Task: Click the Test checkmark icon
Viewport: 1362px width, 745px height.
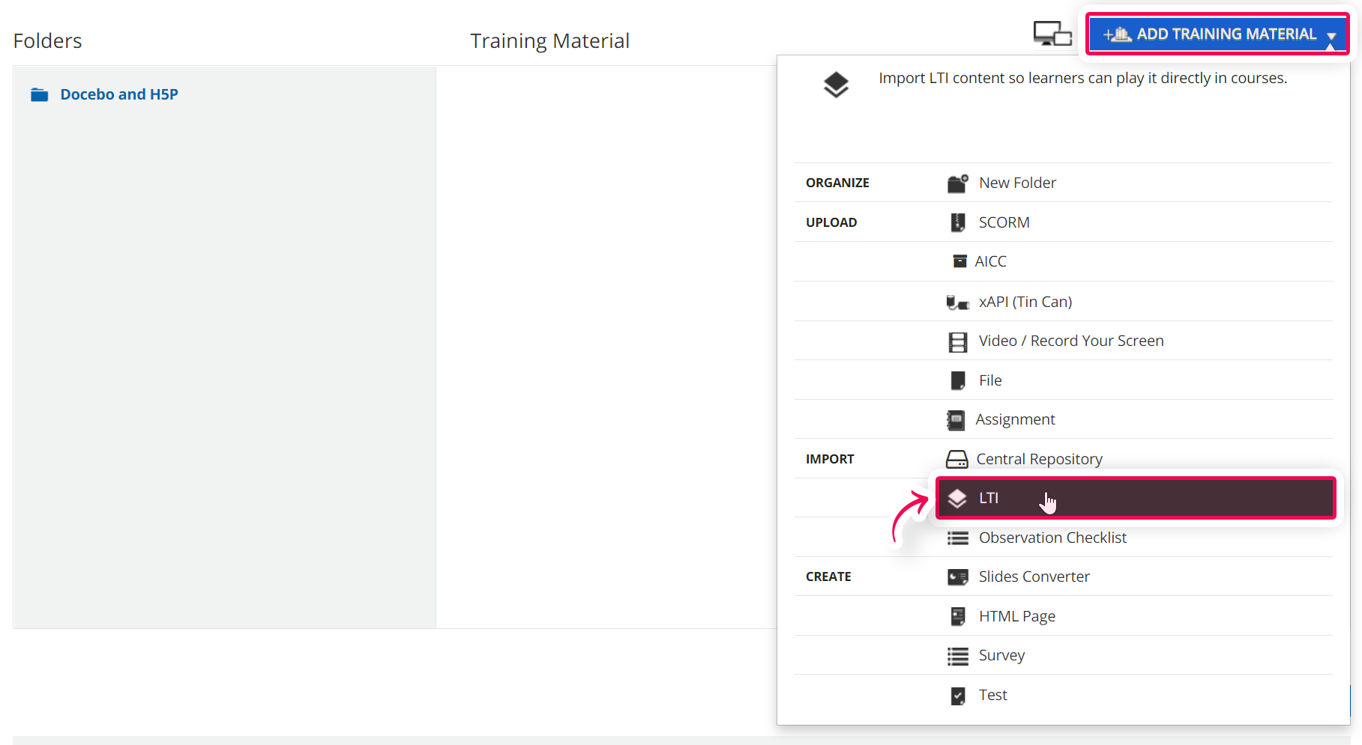Action: click(x=958, y=696)
